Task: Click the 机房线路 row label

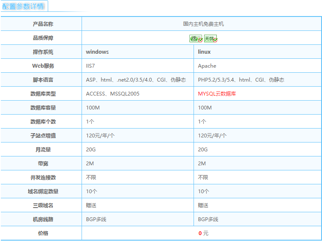Action: (43, 219)
